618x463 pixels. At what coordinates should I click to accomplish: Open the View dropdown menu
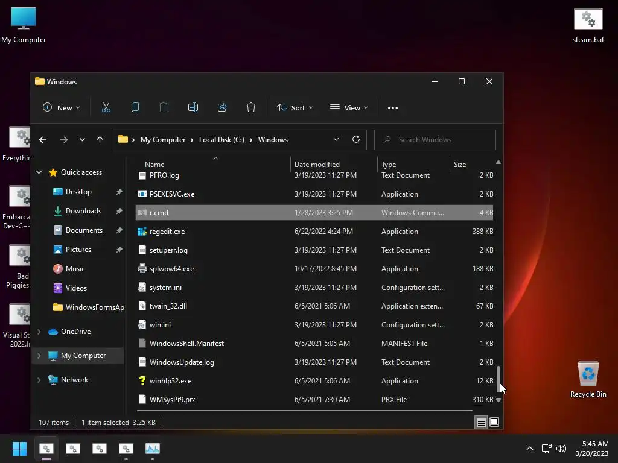(x=349, y=107)
